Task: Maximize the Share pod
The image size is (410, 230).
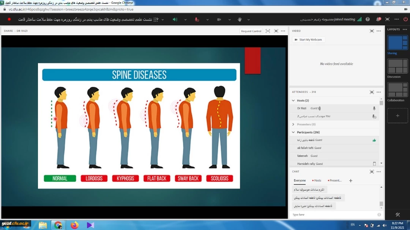Action: 276,31
